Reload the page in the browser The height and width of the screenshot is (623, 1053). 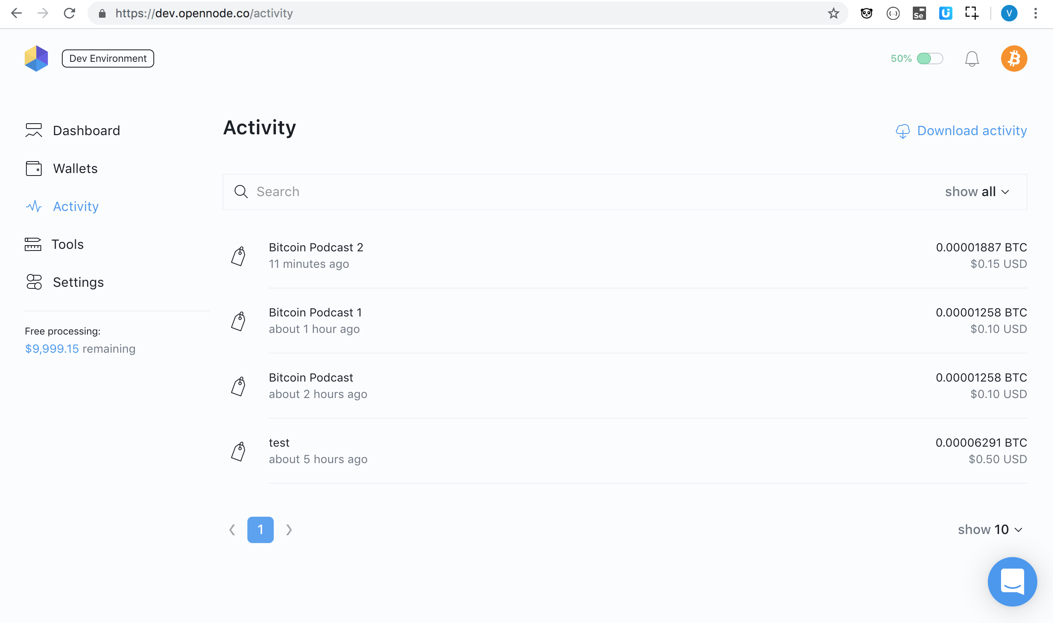point(69,14)
